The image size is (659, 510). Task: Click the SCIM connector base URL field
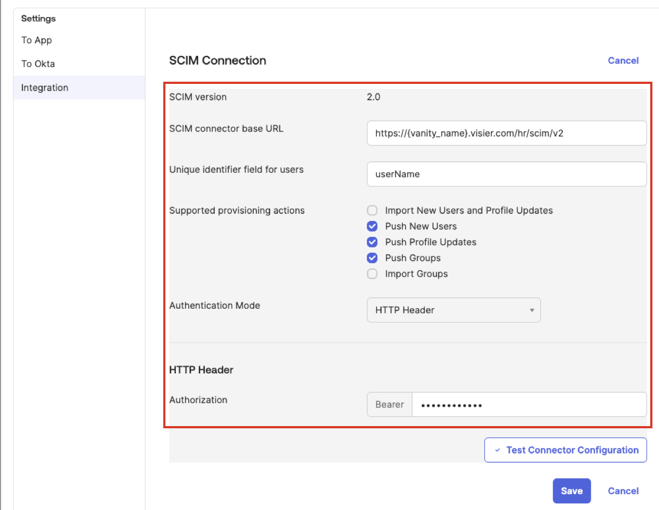pyautogui.click(x=506, y=133)
